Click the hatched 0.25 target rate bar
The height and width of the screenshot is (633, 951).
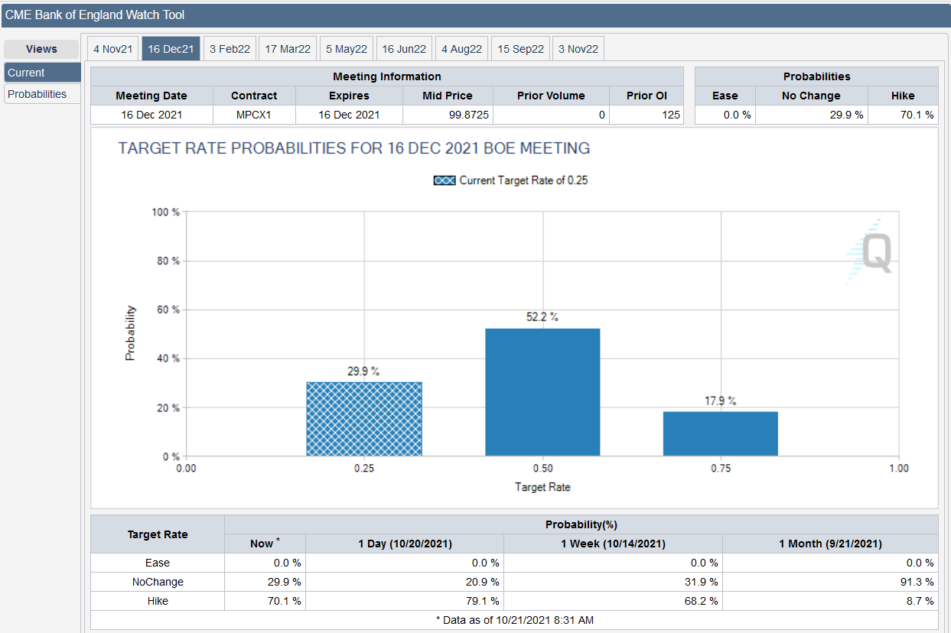(x=364, y=419)
